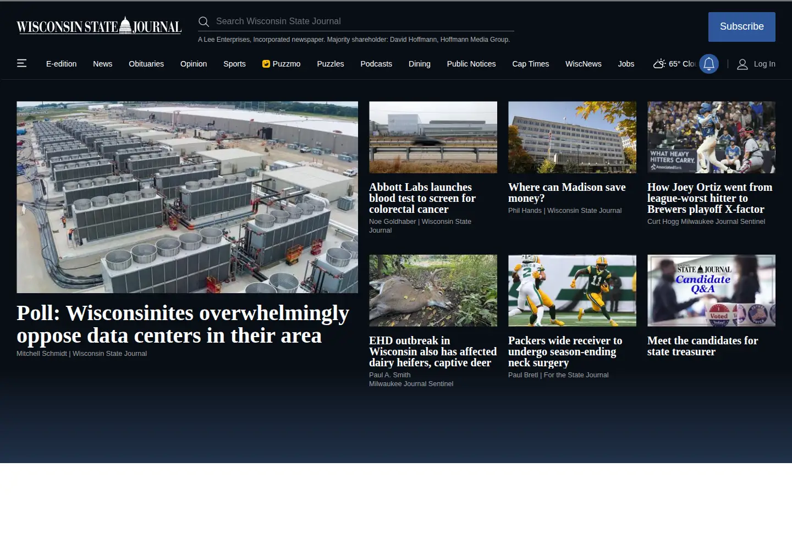This screenshot has height=550, width=792.
Task: Open the hamburger menu icon
Action: (21, 63)
